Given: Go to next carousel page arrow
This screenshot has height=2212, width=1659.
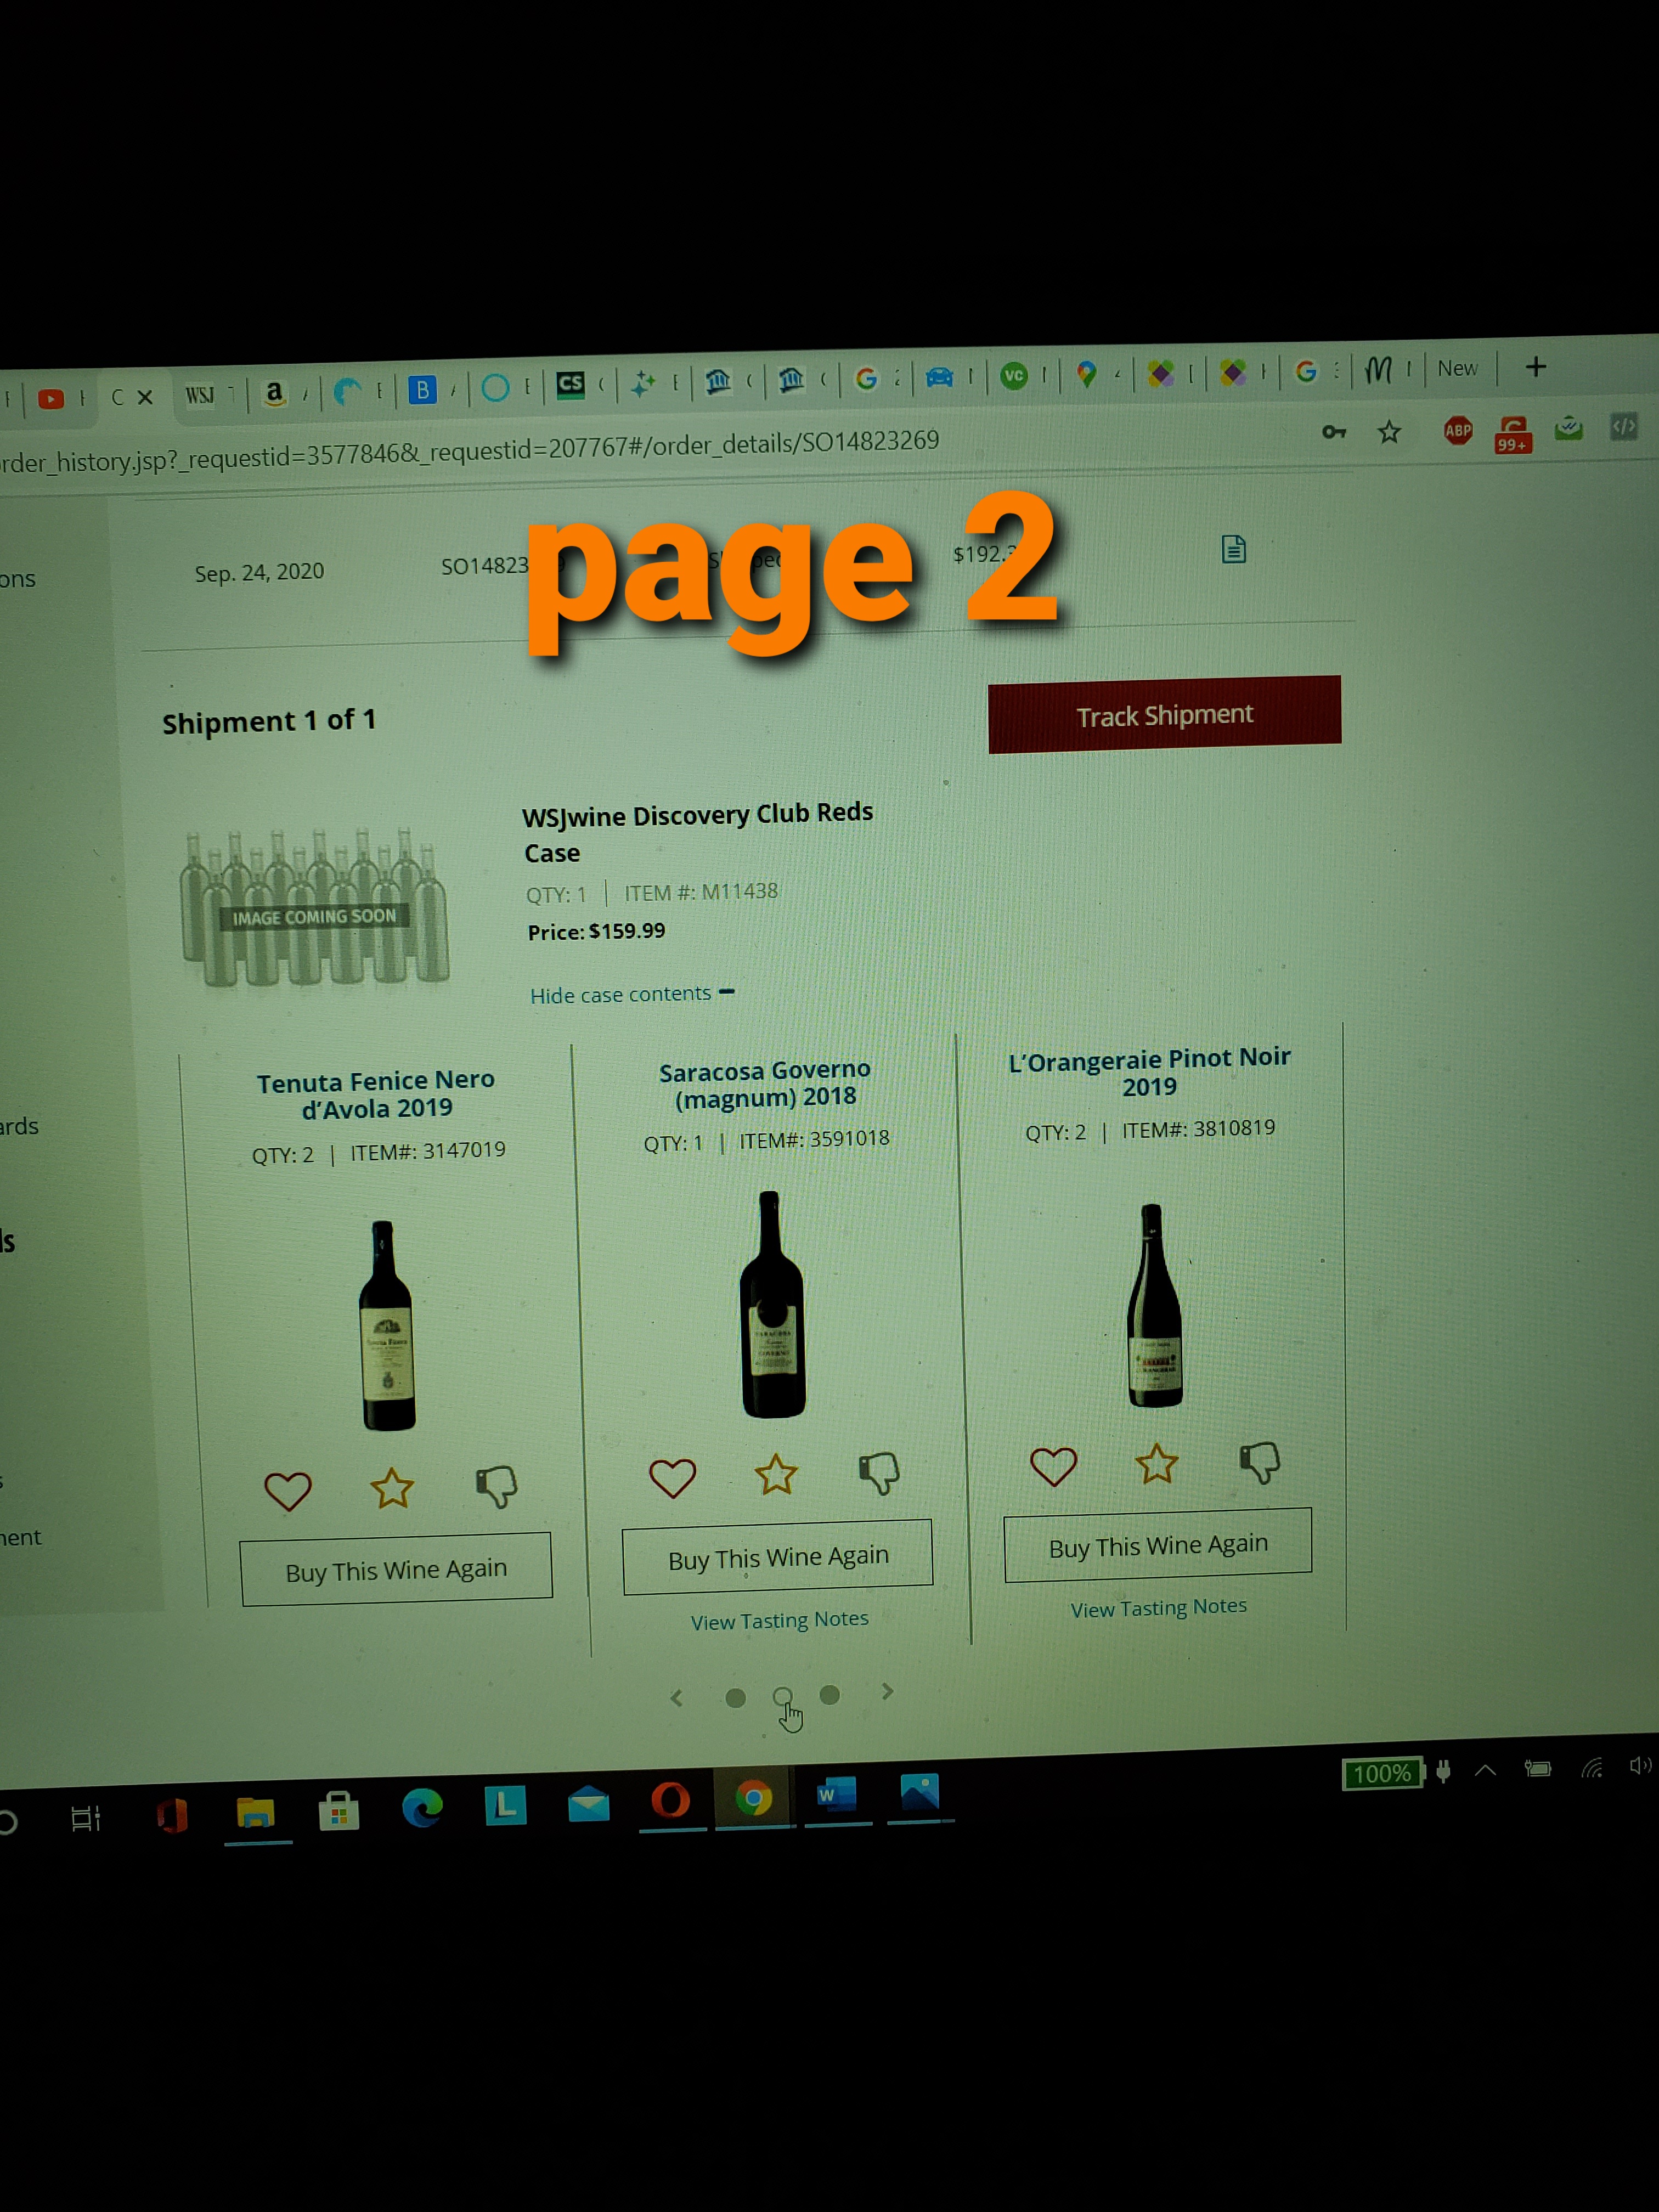Looking at the screenshot, I should [887, 1691].
